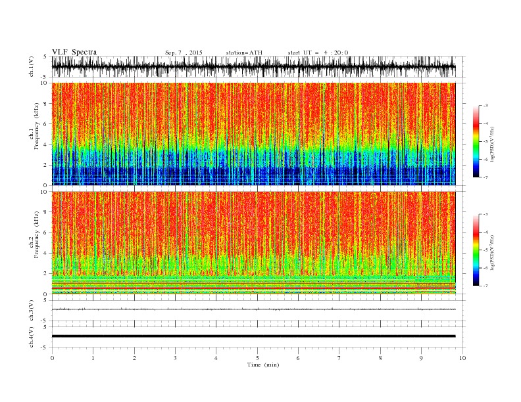Viewport: 521px width, 402px height.
Task: Click the thick ch.4 signal trace
Action: (253, 336)
